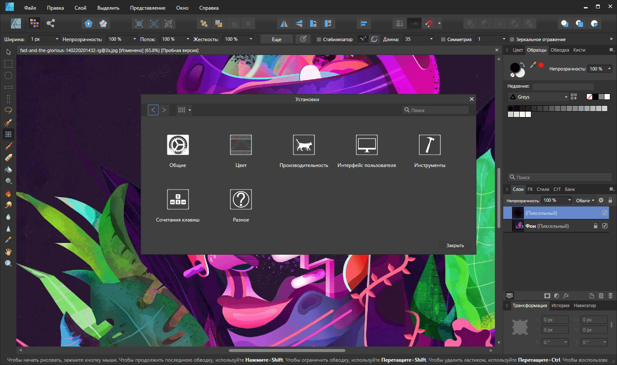Close the Установки dialog with X
This screenshot has height=365, width=617.
[472, 99]
